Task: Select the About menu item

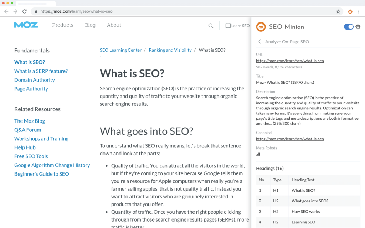Action: click(x=114, y=25)
